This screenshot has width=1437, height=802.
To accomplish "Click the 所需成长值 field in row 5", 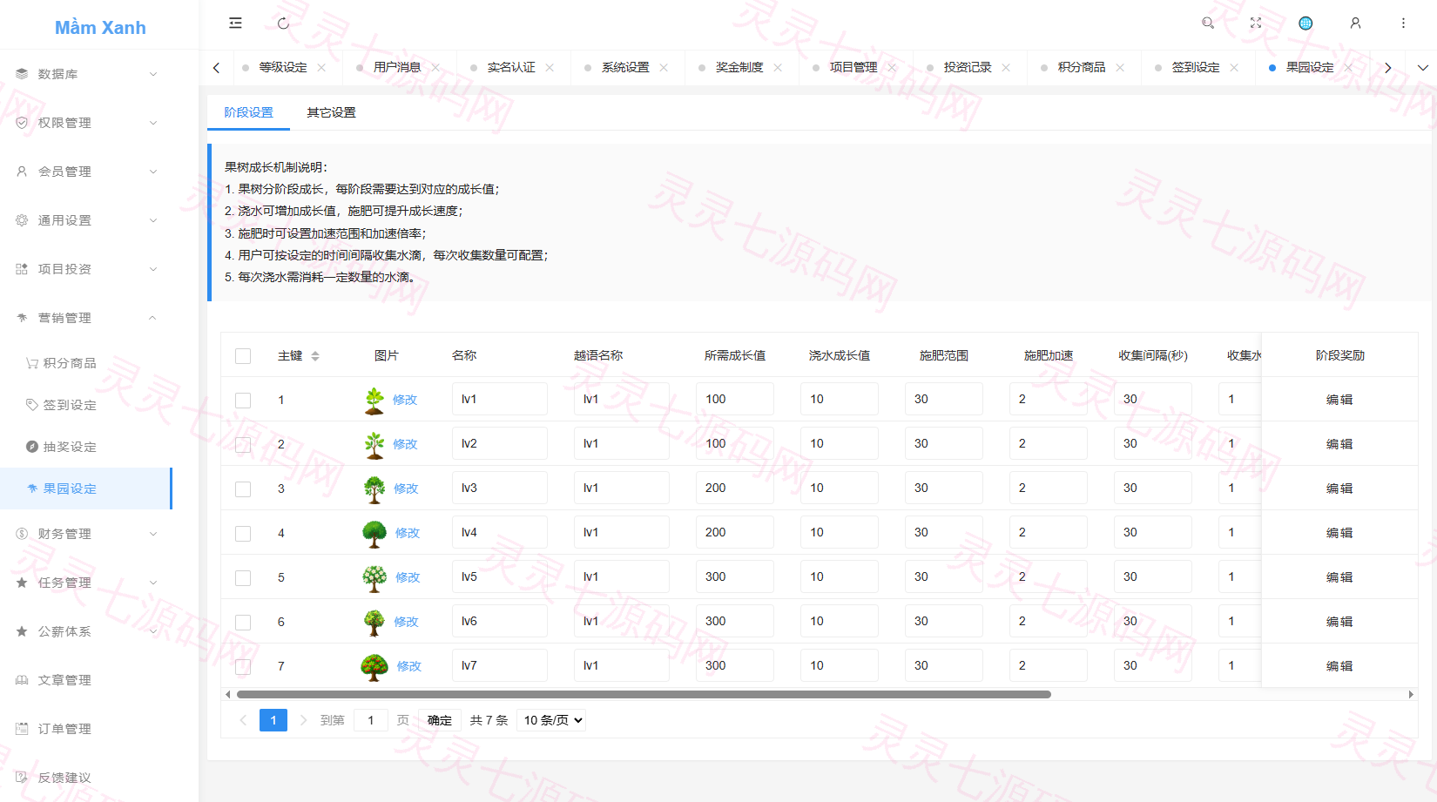I will [x=735, y=577].
